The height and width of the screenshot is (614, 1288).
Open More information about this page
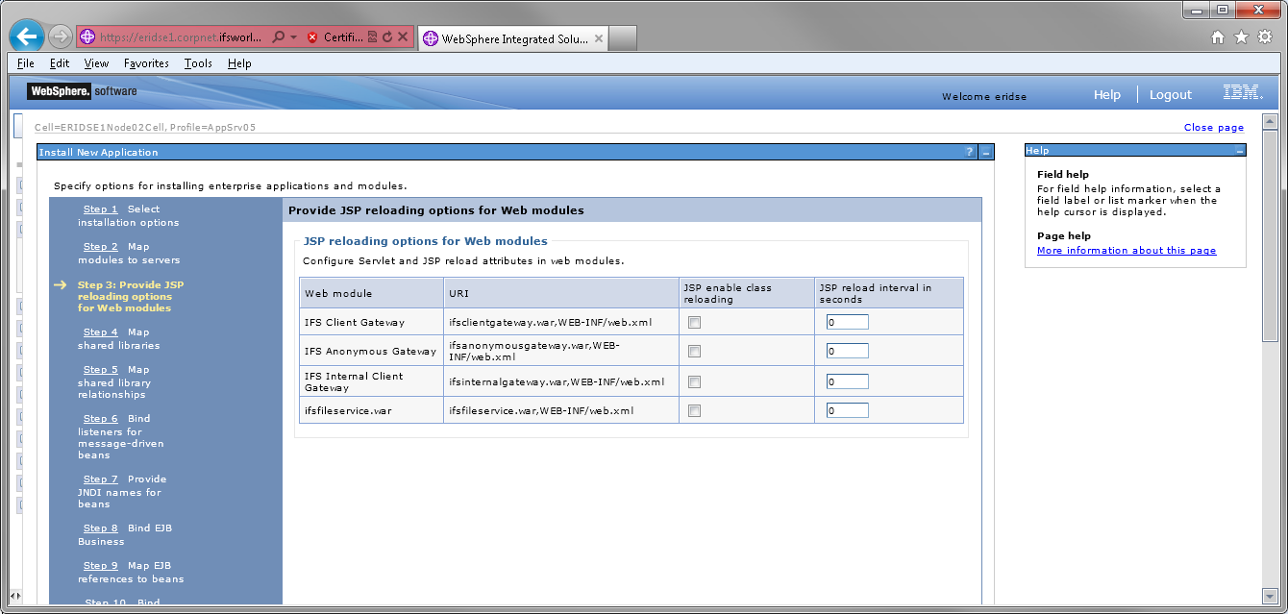[1126, 250]
